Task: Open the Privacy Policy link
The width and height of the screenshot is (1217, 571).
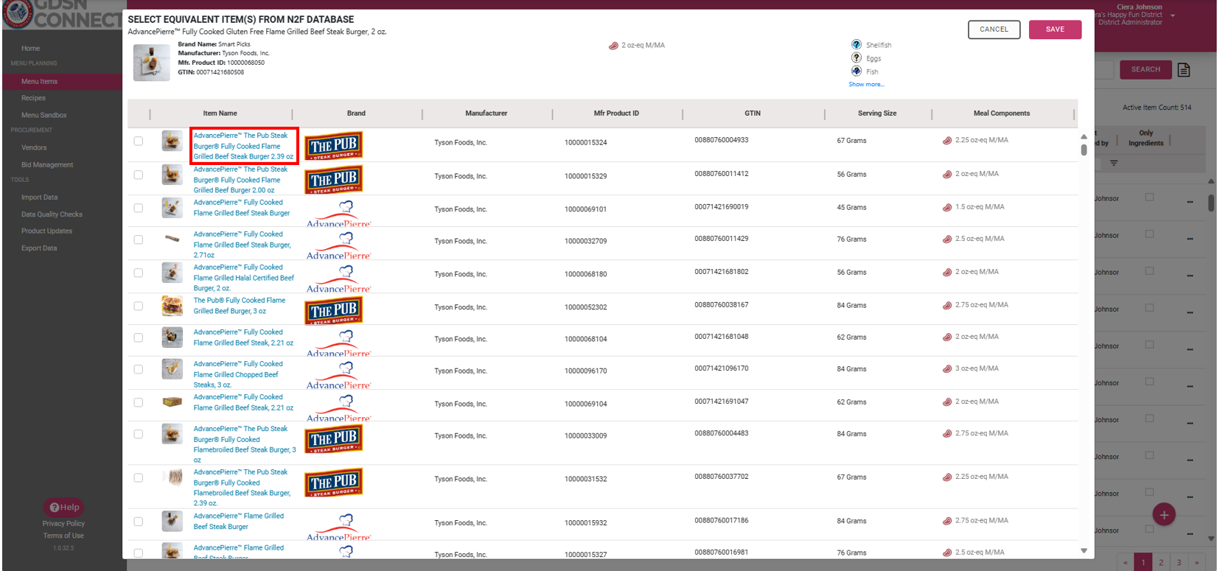Action: coord(63,524)
